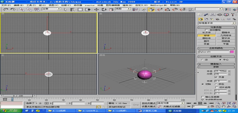Check the 轴心在底部 checkbox
The width and height of the screenshot is (238, 113).
[x=203, y=97]
